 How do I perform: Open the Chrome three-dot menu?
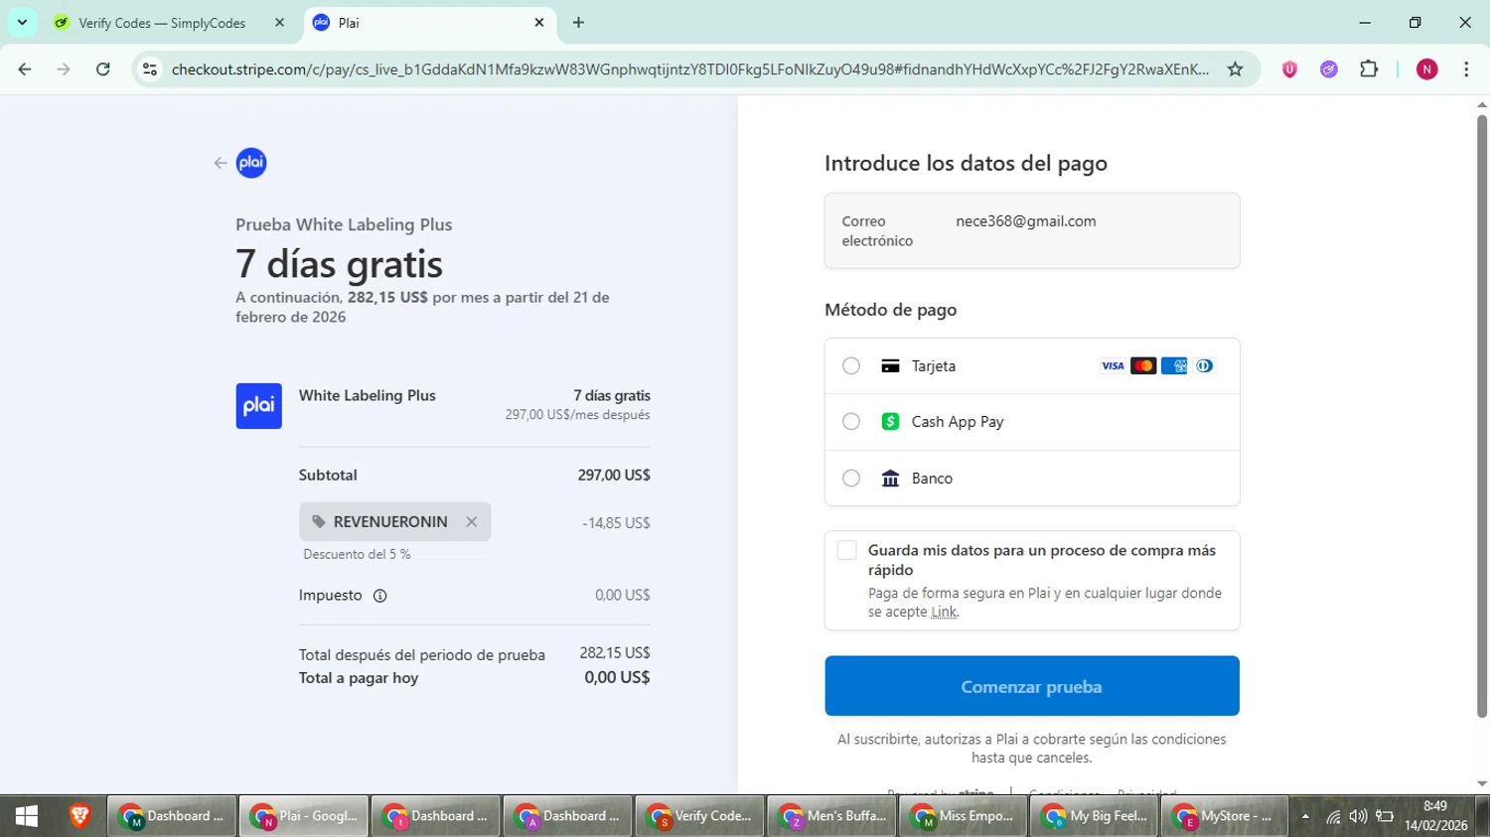(1466, 70)
